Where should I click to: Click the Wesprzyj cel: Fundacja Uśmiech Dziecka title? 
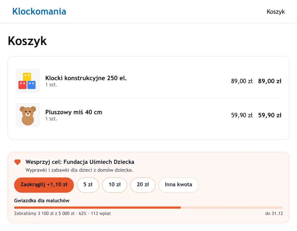(x=80, y=162)
